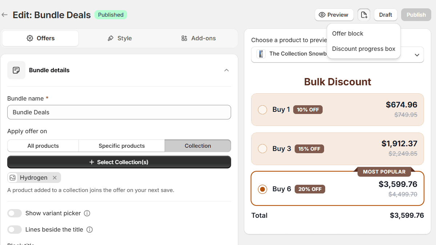Select the Buy 1 radio option

pos(262,110)
